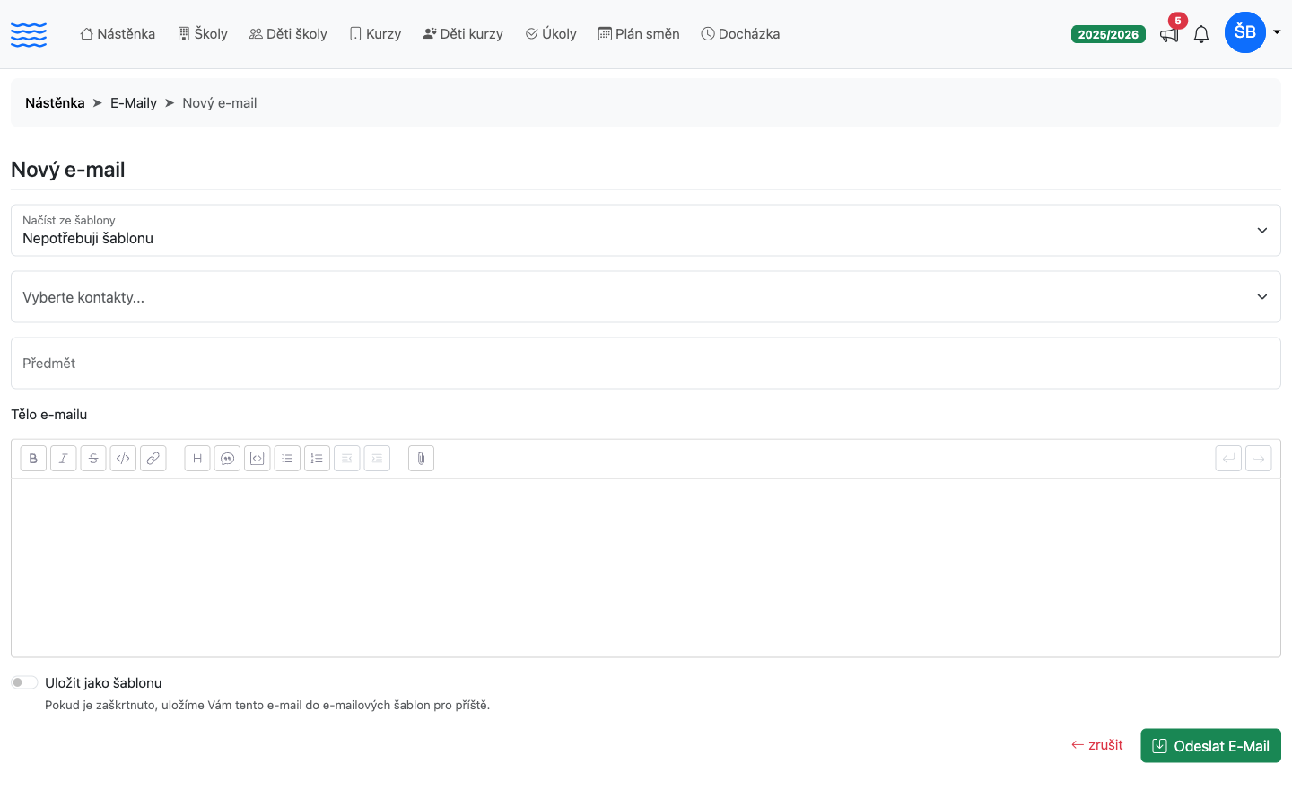This screenshot has height=808, width=1292.
Task: Click the inline code toolbar button
Action: pos(123,459)
